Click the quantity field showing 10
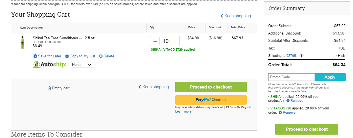Image resolution: width=353 pixels, height=138 pixels. coord(165,41)
